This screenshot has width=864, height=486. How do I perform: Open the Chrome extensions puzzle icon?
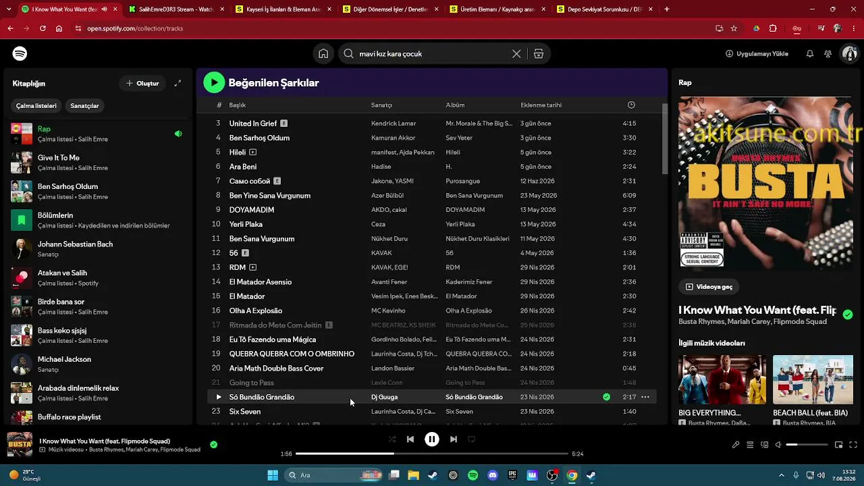pos(773,28)
